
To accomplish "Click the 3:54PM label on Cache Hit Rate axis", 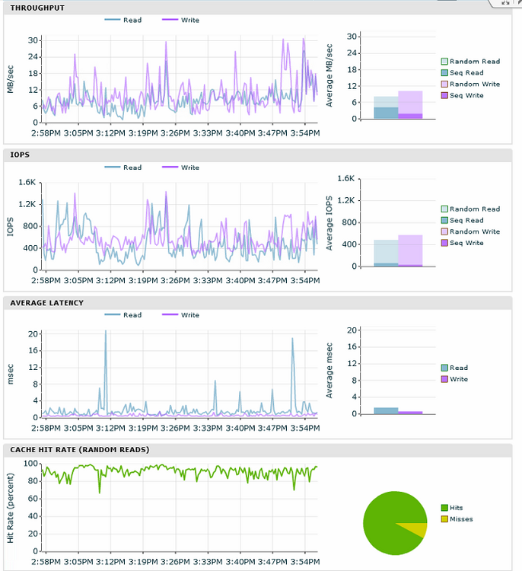I will 305,562.
